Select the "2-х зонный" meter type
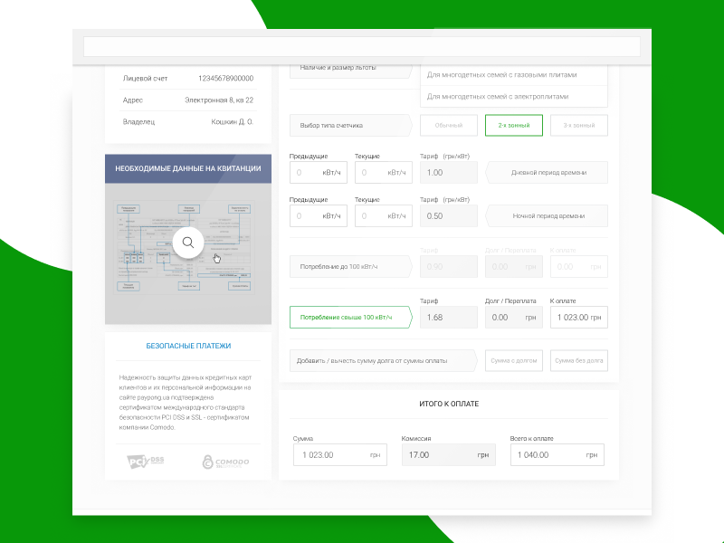 click(x=515, y=125)
